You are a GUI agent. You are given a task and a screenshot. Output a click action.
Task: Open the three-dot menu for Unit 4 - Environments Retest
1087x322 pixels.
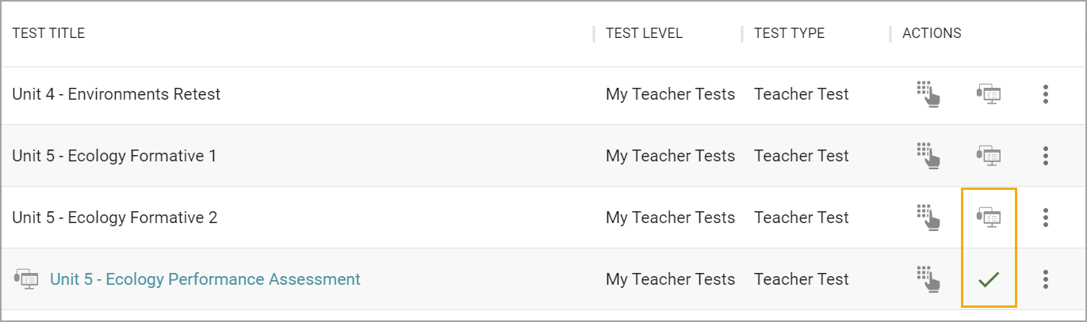pyautogui.click(x=1046, y=94)
